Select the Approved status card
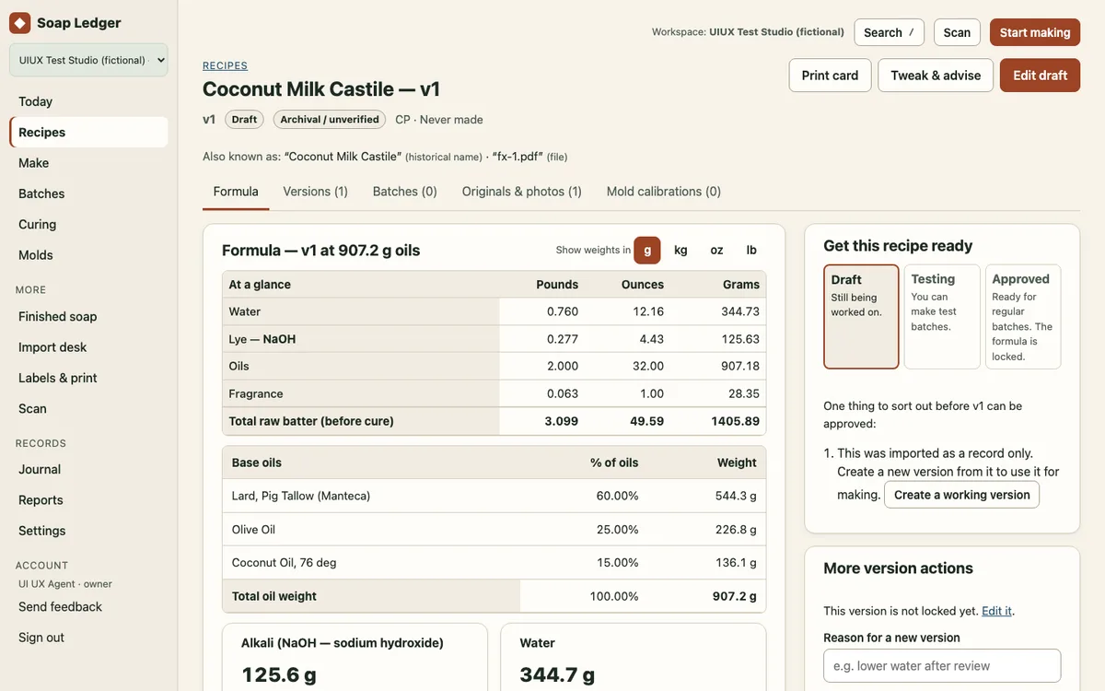The image size is (1105, 691). pyautogui.click(x=1023, y=317)
